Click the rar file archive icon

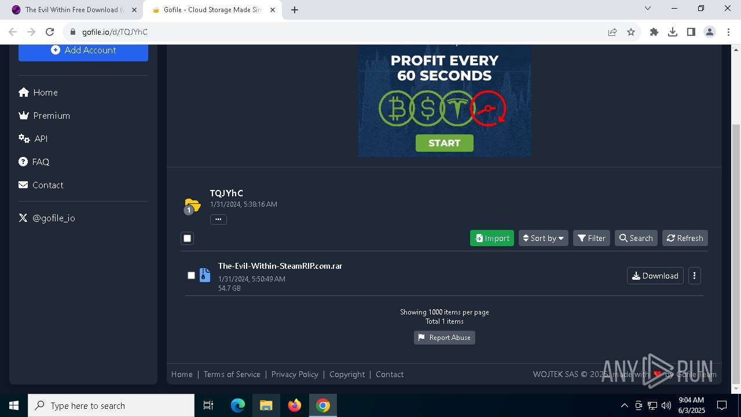coord(205,275)
